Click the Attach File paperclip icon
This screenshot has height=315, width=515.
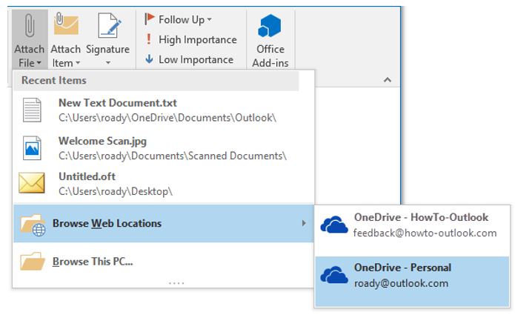point(30,25)
